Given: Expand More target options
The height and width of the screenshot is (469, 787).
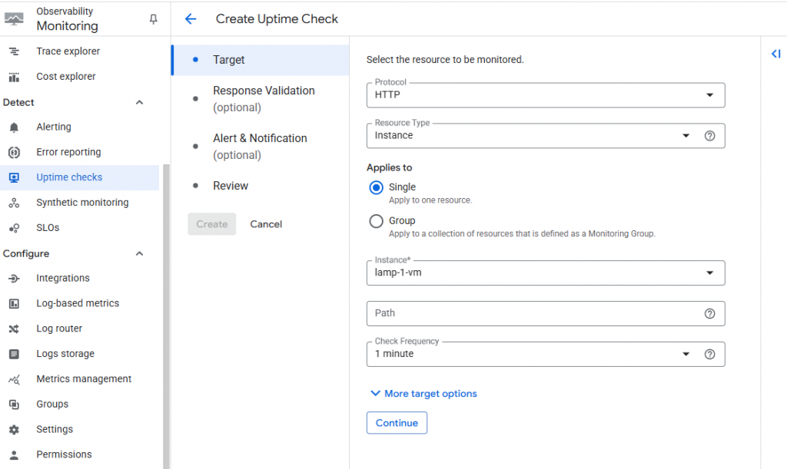Looking at the screenshot, I should pyautogui.click(x=423, y=394).
